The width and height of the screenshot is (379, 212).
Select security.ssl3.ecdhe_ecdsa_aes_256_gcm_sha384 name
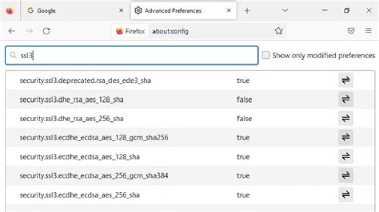(94, 176)
